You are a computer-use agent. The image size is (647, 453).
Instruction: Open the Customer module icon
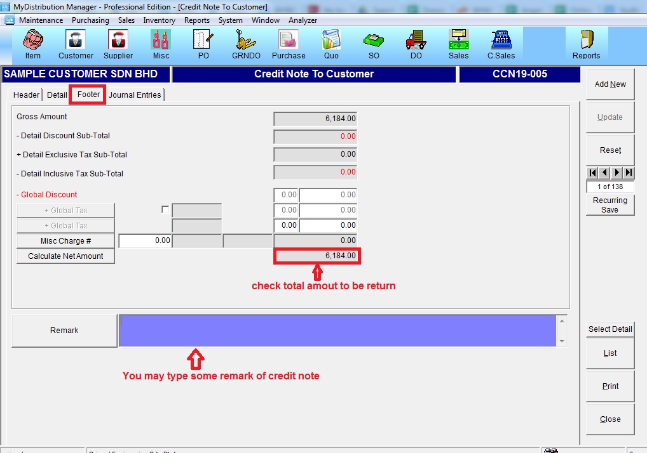[x=76, y=44]
